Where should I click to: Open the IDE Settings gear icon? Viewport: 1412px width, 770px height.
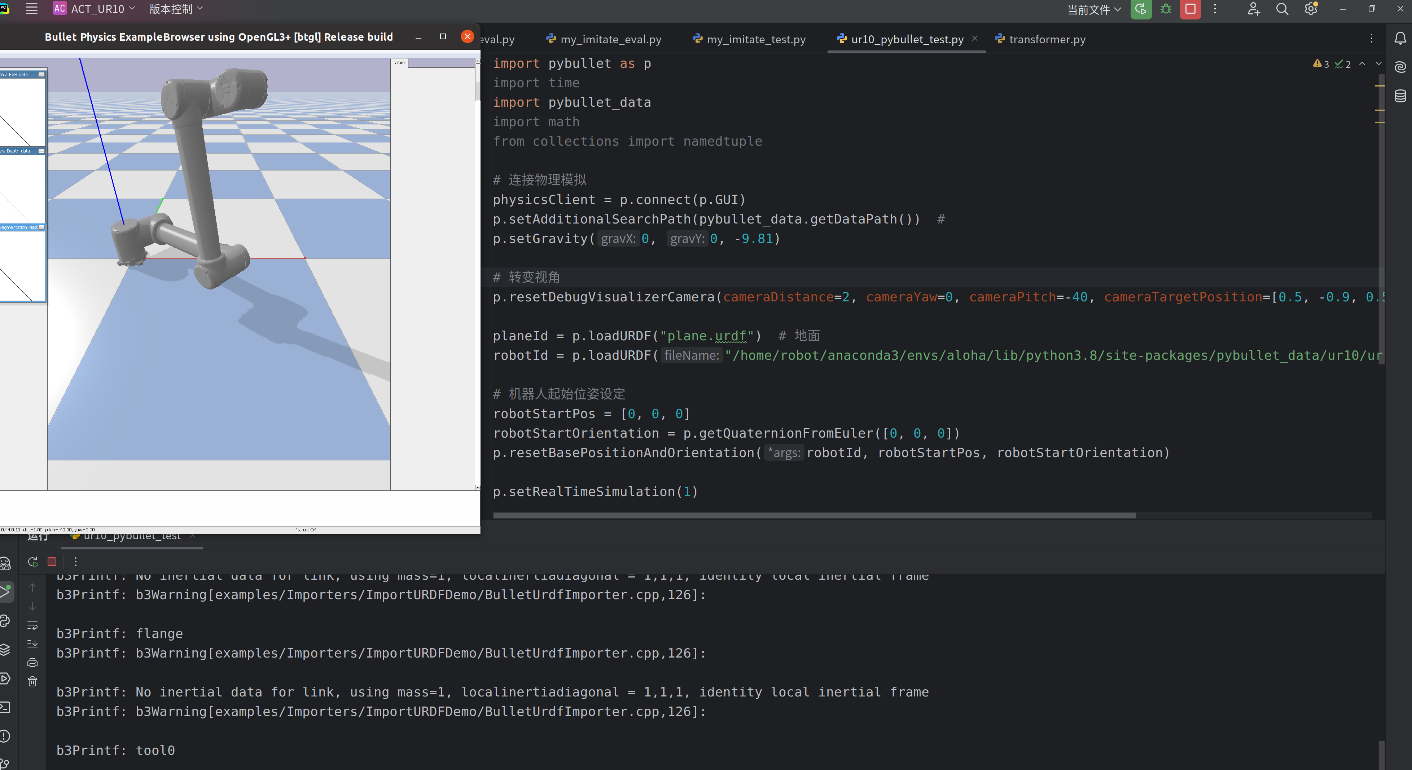pyautogui.click(x=1311, y=9)
